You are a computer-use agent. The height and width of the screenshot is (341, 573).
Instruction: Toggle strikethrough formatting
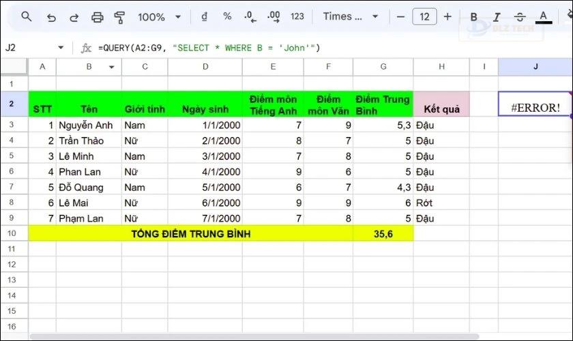520,17
